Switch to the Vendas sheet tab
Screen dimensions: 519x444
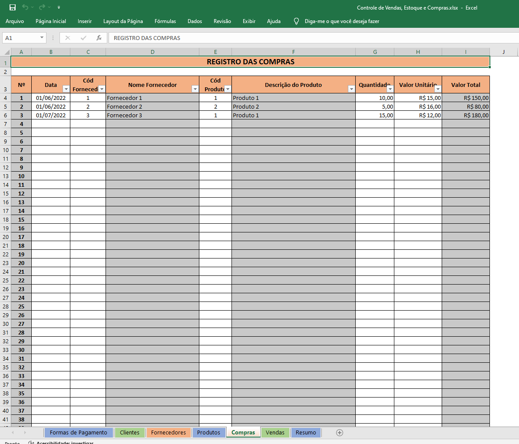tap(275, 432)
